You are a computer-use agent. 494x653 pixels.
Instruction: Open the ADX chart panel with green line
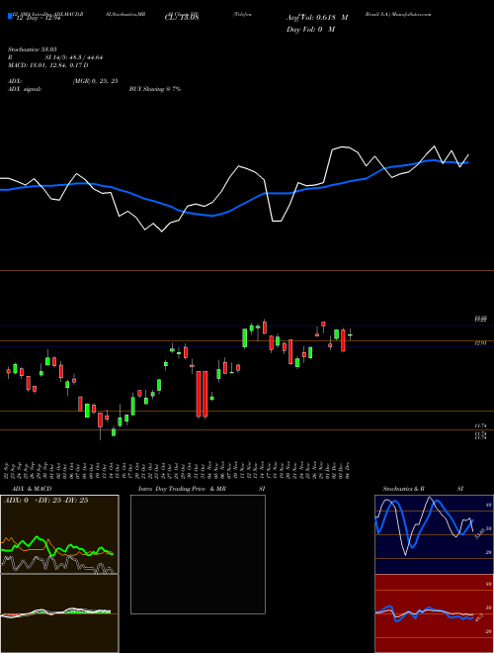coord(59,534)
